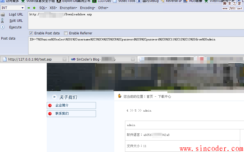Screen dimensions: 244x152
Task: Close the test.asp tab
Action: click(x=65, y=59)
